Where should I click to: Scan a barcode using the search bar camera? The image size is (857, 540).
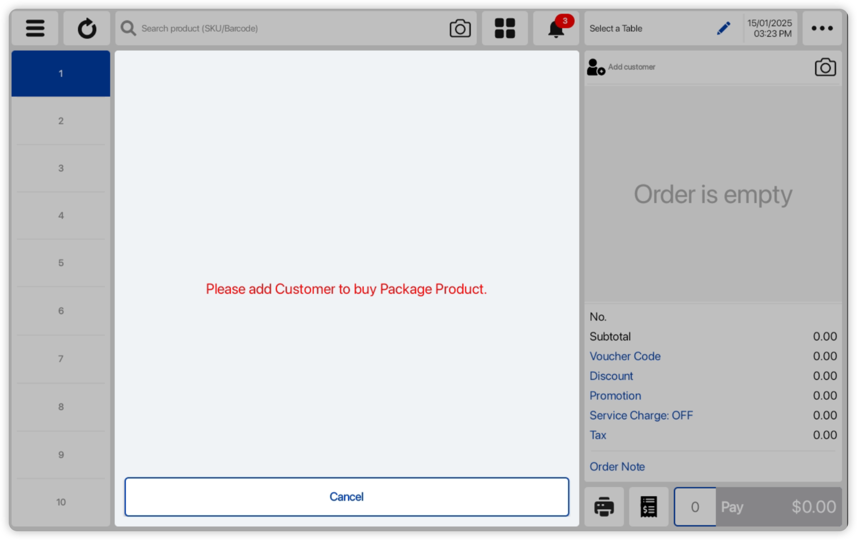click(x=459, y=28)
